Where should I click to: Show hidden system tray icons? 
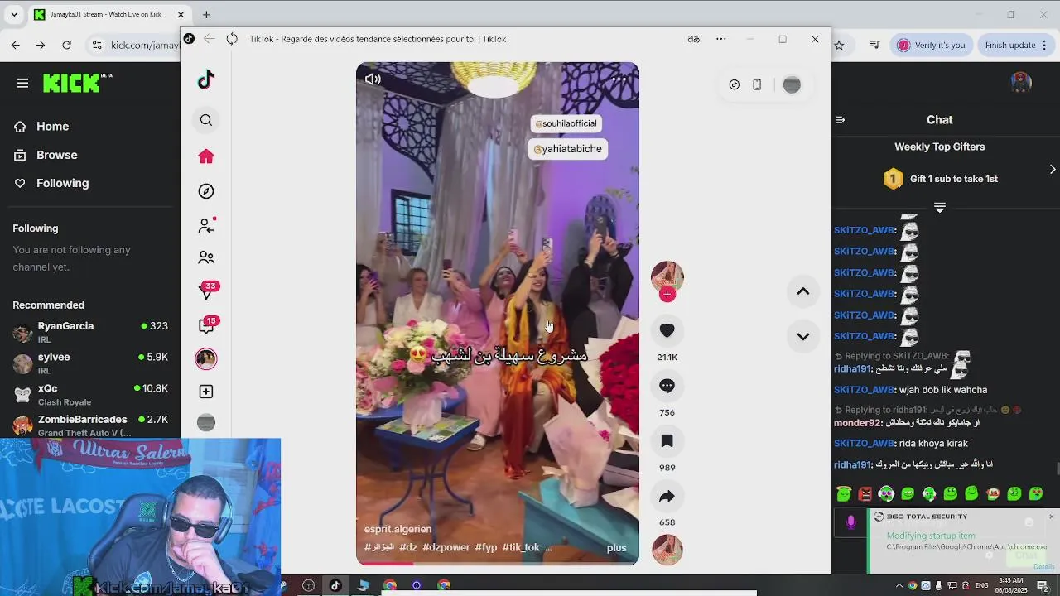coord(899,585)
